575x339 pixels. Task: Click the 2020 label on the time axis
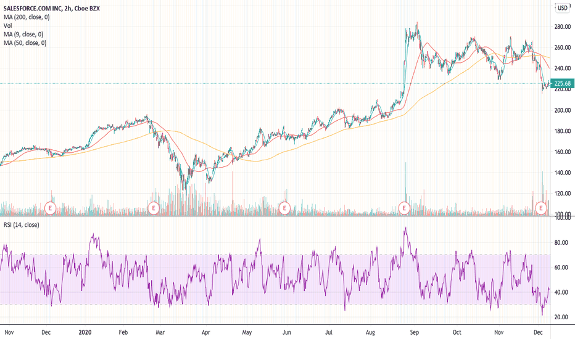85,332
